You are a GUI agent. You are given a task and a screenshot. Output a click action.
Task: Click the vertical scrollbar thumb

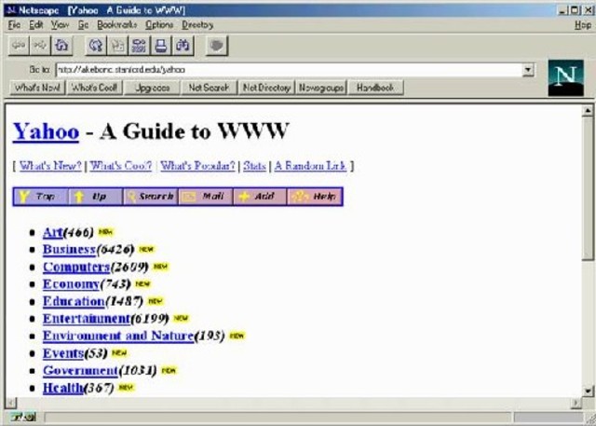point(588,188)
